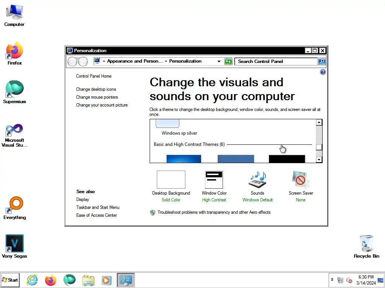
Task: Open the Vony Segas desktop shortcut
Action: click(14, 246)
